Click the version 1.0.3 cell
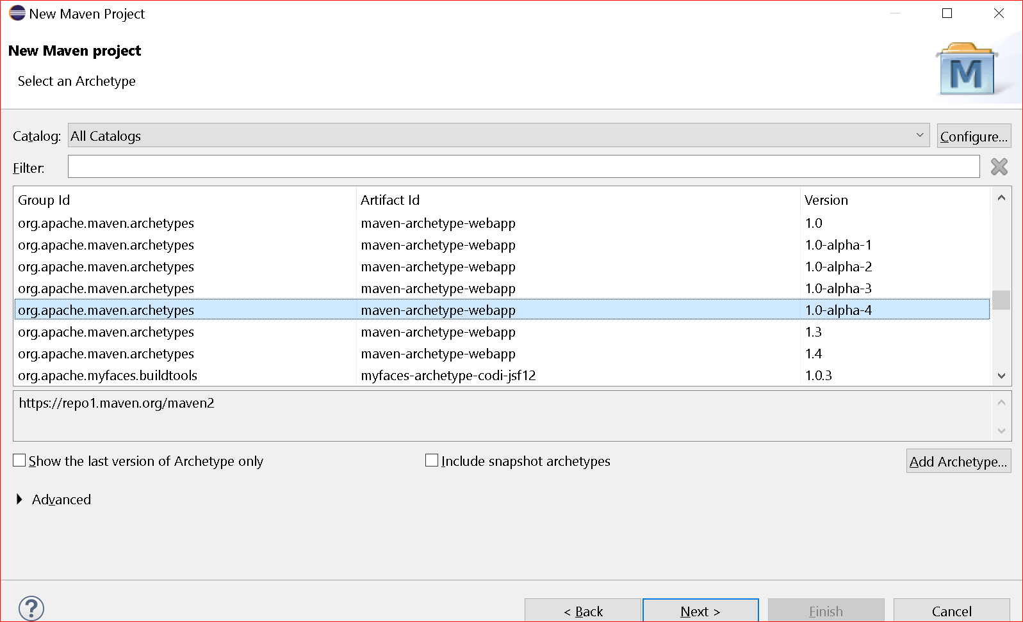The width and height of the screenshot is (1023, 622). click(818, 375)
